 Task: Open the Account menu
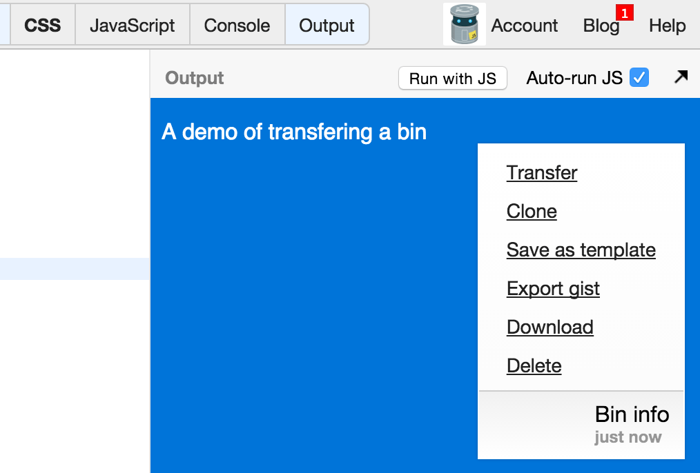(x=524, y=26)
